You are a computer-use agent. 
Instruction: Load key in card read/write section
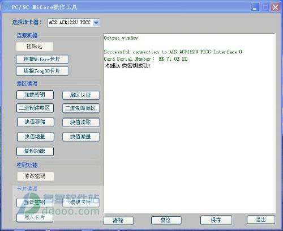click(35, 203)
